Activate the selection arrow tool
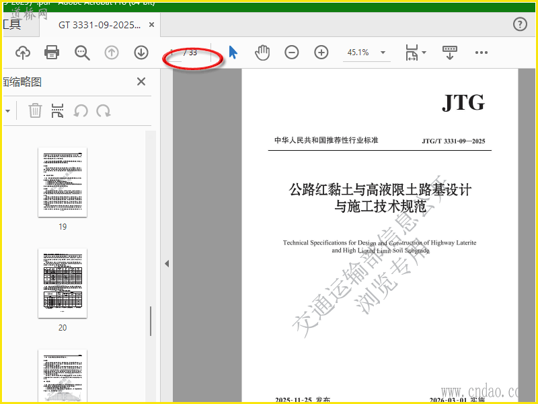 pos(233,53)
